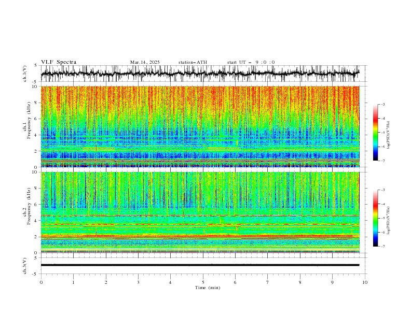Click the color bar beside ch.2 spectrogram
Image resolution: width=411 pixels, height=317 pixels.
[375, 218]
